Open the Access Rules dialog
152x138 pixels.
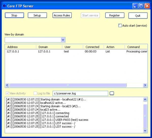[x=62, y=15]
